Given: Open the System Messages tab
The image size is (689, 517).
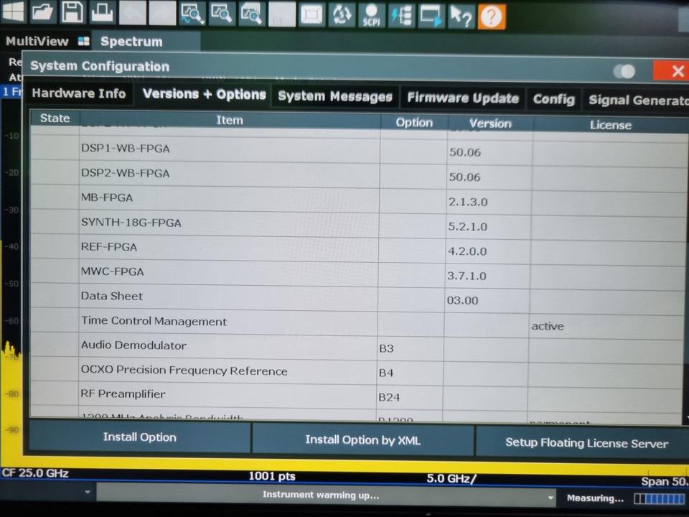Looking at the screenshot, I should [x=335, y=96].
